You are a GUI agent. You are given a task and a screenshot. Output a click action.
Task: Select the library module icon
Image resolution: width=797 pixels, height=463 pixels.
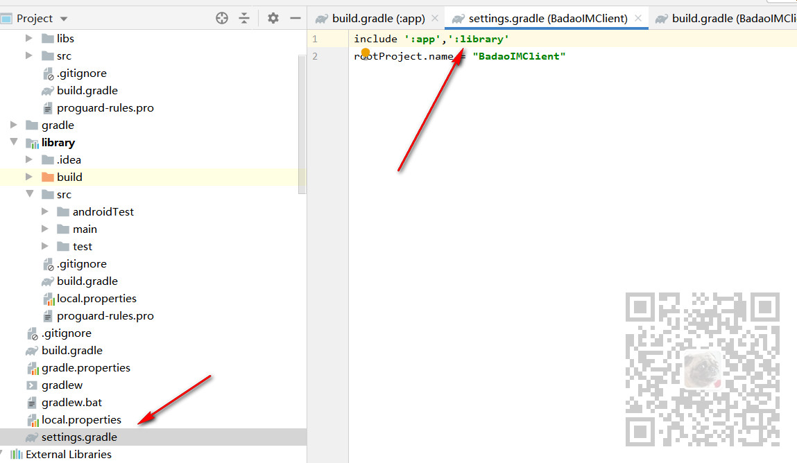coord(33,143)
